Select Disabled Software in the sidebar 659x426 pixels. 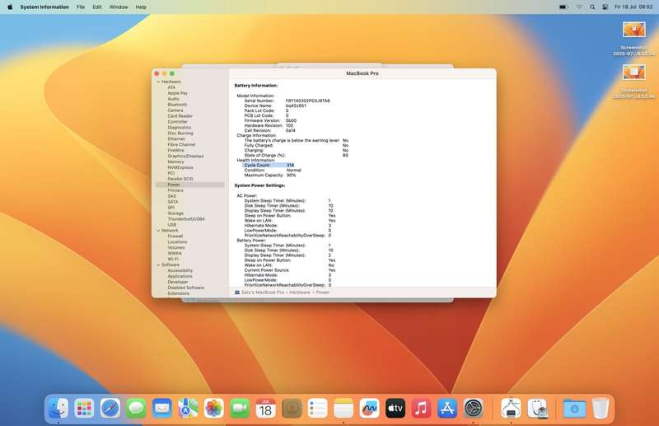(186, 288)
